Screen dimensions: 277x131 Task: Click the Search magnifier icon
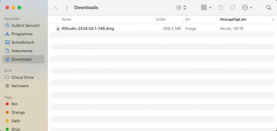coord(269,8)
